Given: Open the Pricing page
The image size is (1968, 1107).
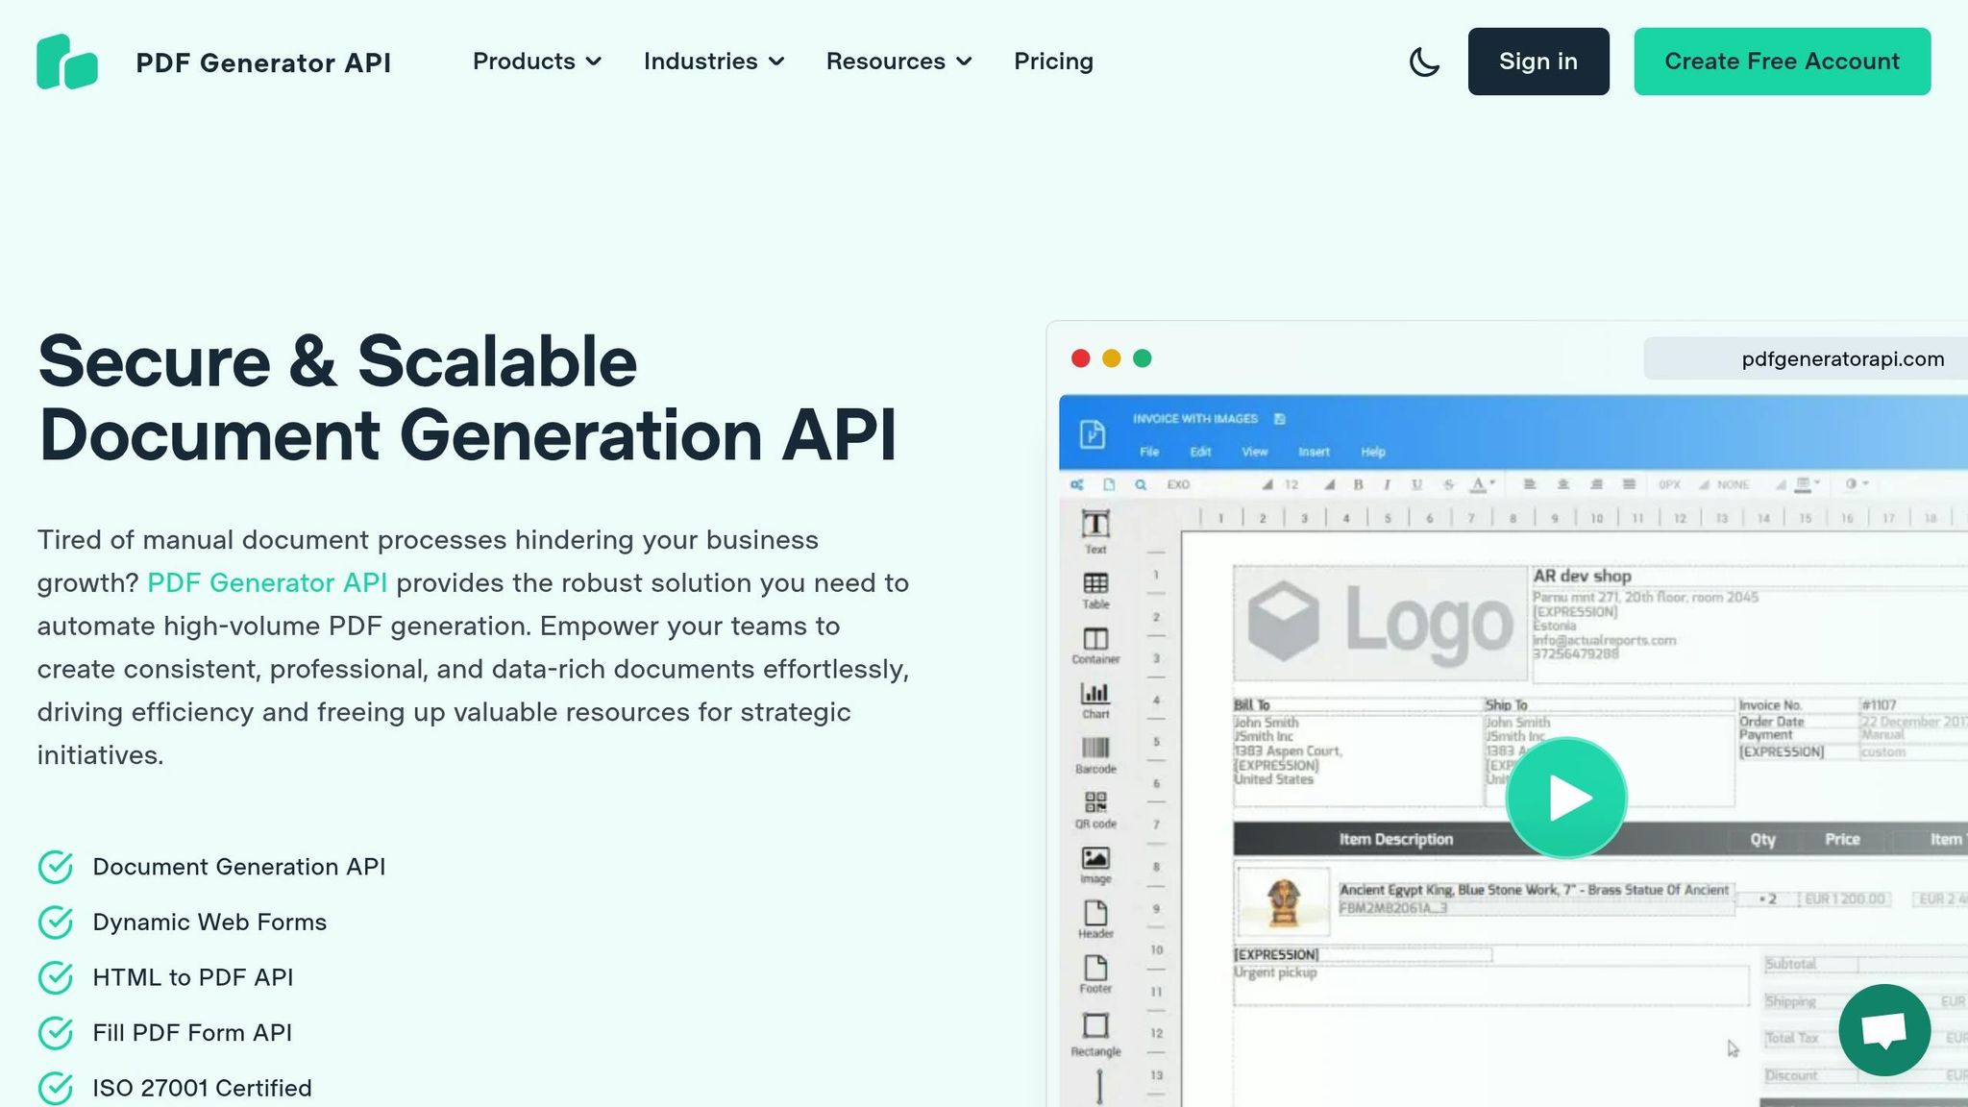Looking at the screenshot, I should click(x=1053, y=61).
